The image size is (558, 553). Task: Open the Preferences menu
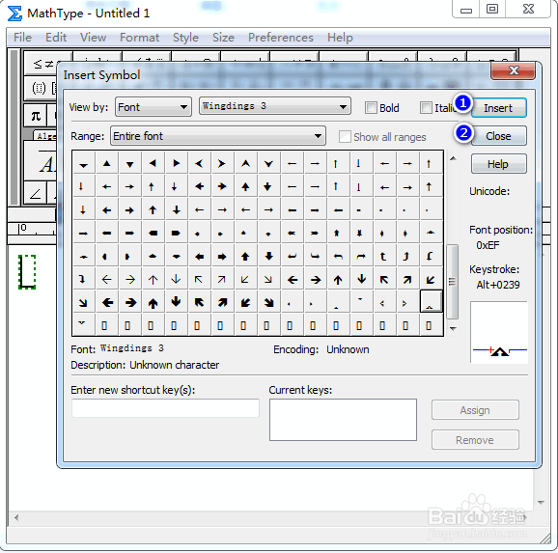coord(280,38)
